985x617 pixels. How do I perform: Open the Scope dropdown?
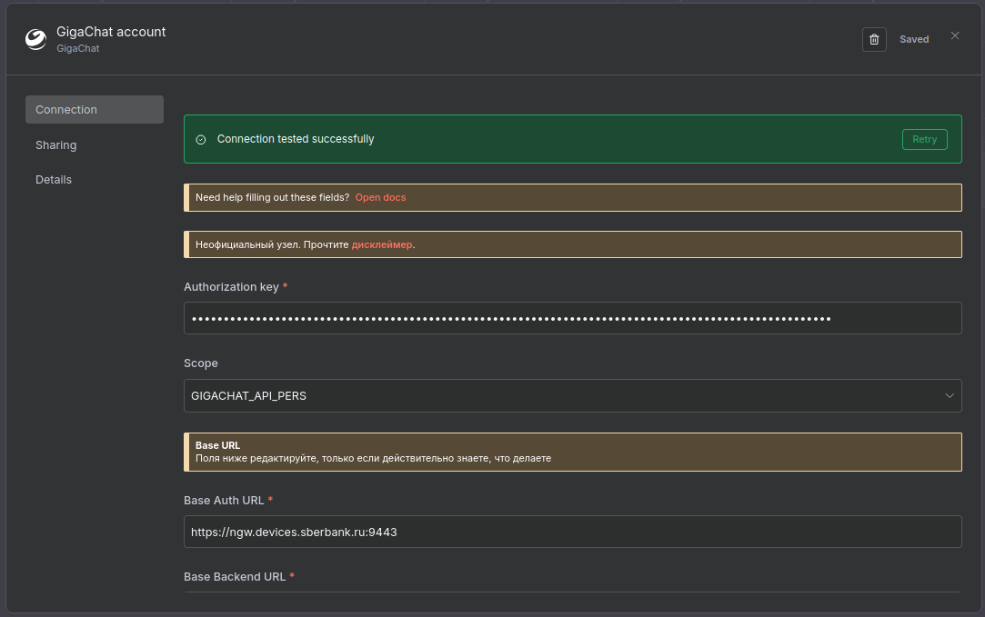pyautogui.click(x=572, y=396)
